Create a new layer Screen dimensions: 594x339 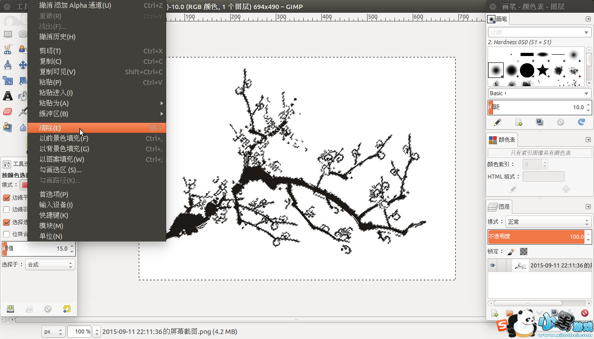coord(494,313)
